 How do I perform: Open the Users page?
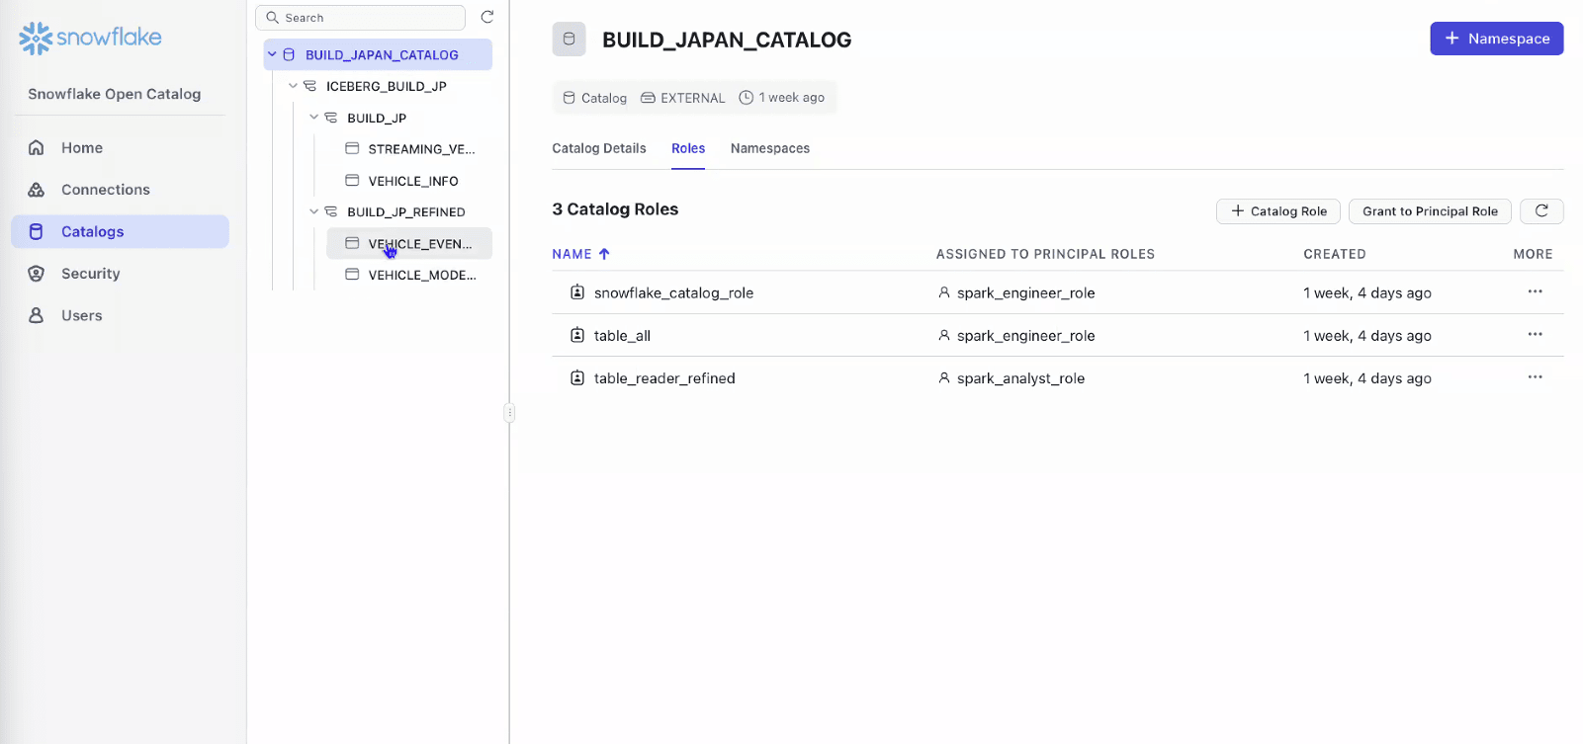pyautogui.click(x=120, y=315)
